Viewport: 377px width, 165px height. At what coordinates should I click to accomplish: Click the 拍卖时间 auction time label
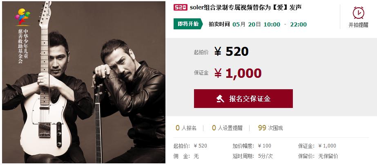coord(219,24)
